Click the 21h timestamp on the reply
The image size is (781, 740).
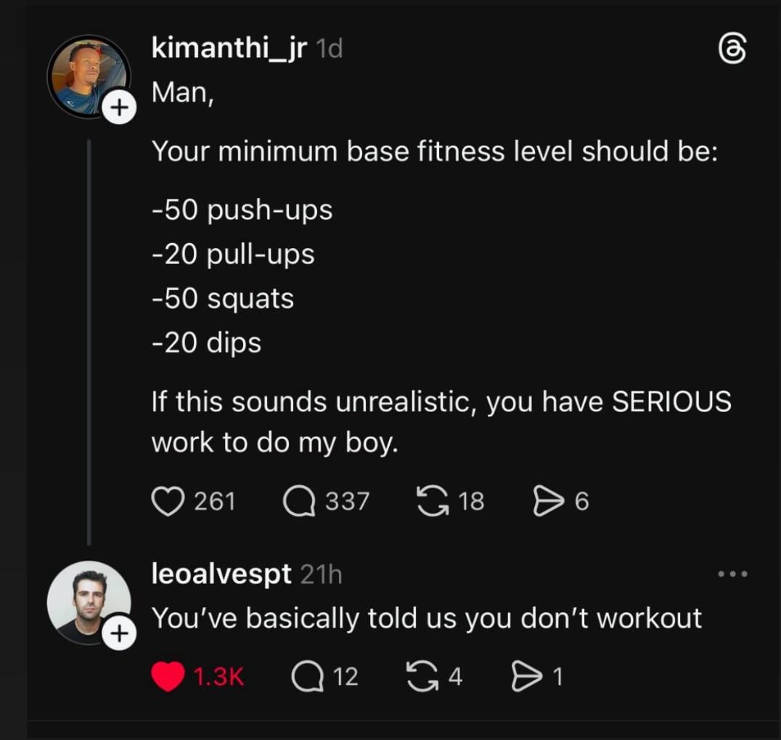tap(320, 575)
